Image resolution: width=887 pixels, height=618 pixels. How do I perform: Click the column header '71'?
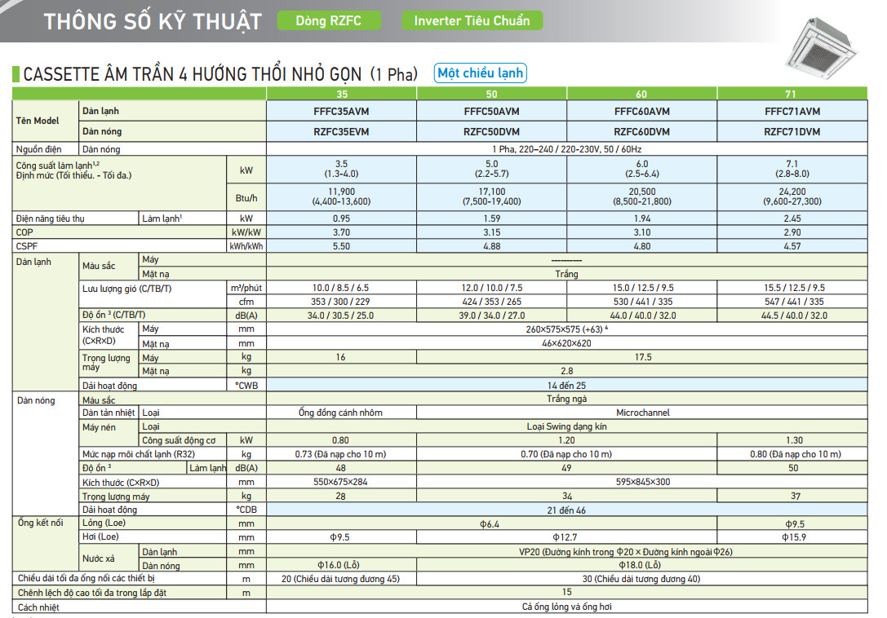tap(792, 94)
